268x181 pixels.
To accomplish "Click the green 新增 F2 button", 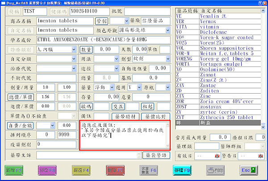I will coord(16,170).
